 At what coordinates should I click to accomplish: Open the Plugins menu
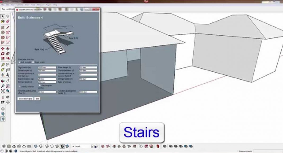pos(48,5)
